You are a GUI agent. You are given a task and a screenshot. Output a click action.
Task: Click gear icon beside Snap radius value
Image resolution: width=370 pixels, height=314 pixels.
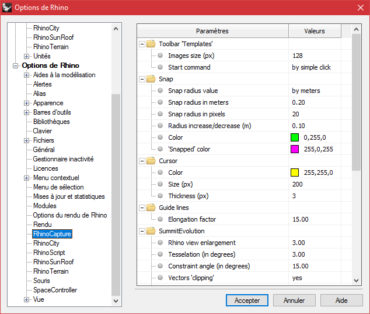(x=160, y=91)
